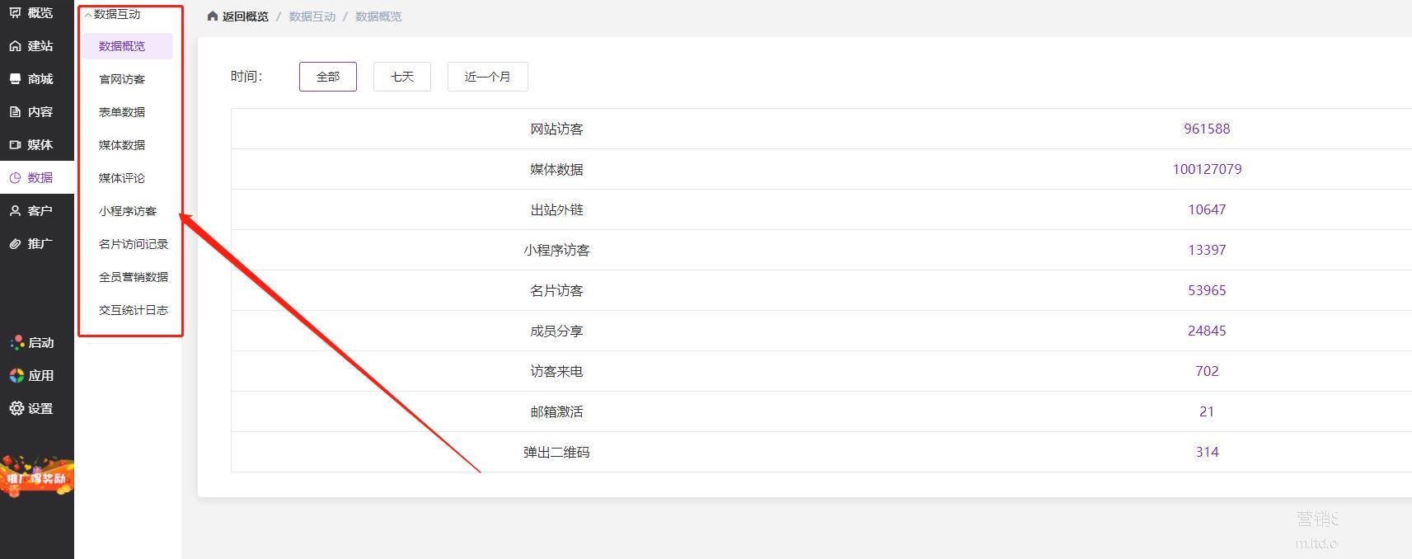Select the 内容 document icon
The width and height of the screenshot is (1412, 559).
16,112
